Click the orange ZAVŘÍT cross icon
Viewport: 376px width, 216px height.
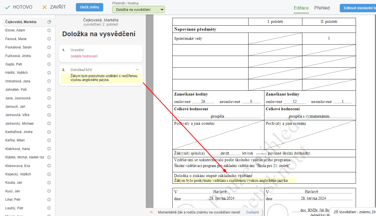point(45,7)
